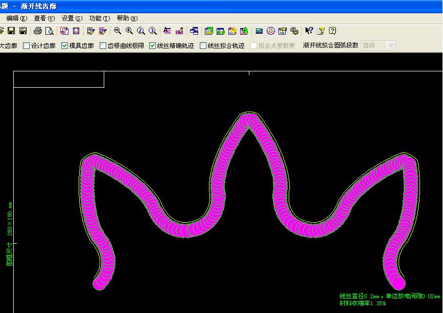Click the red-blue grid with brush icon
This screenshot has height=313, width=443.
click(103, 31)
